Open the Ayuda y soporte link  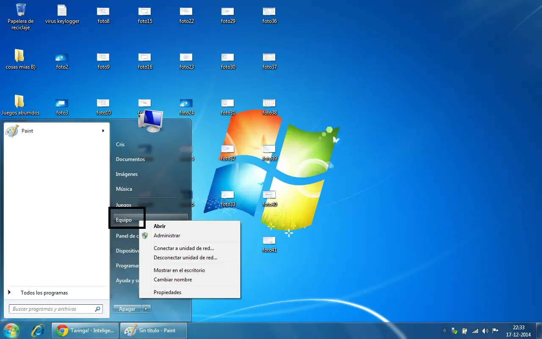(127, 281)
